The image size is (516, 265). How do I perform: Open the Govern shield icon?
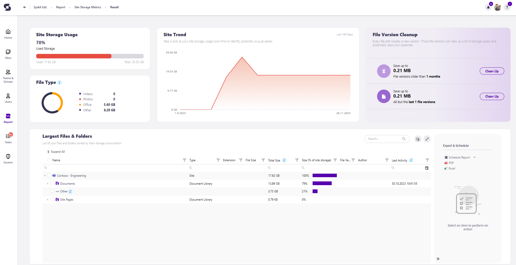coord(8,159)
